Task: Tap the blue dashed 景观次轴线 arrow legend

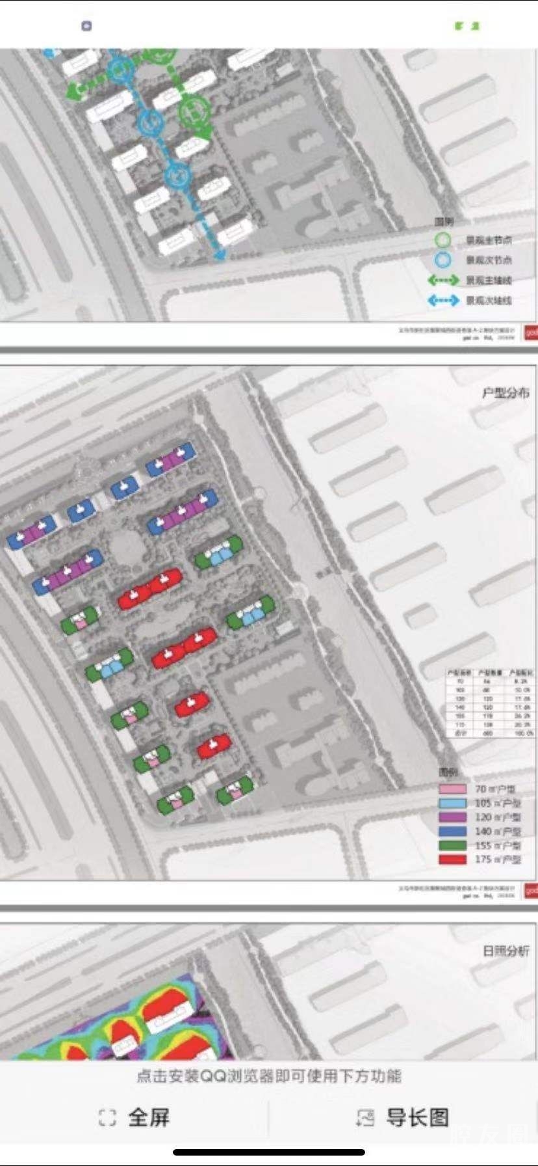Action: click(x=443, y=301)
